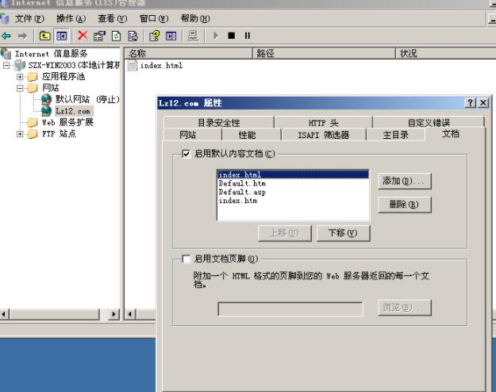The height and width of the screenshot is (392, 496).
Task: Click the Refresh page icon
Action: tap(116, 36)
